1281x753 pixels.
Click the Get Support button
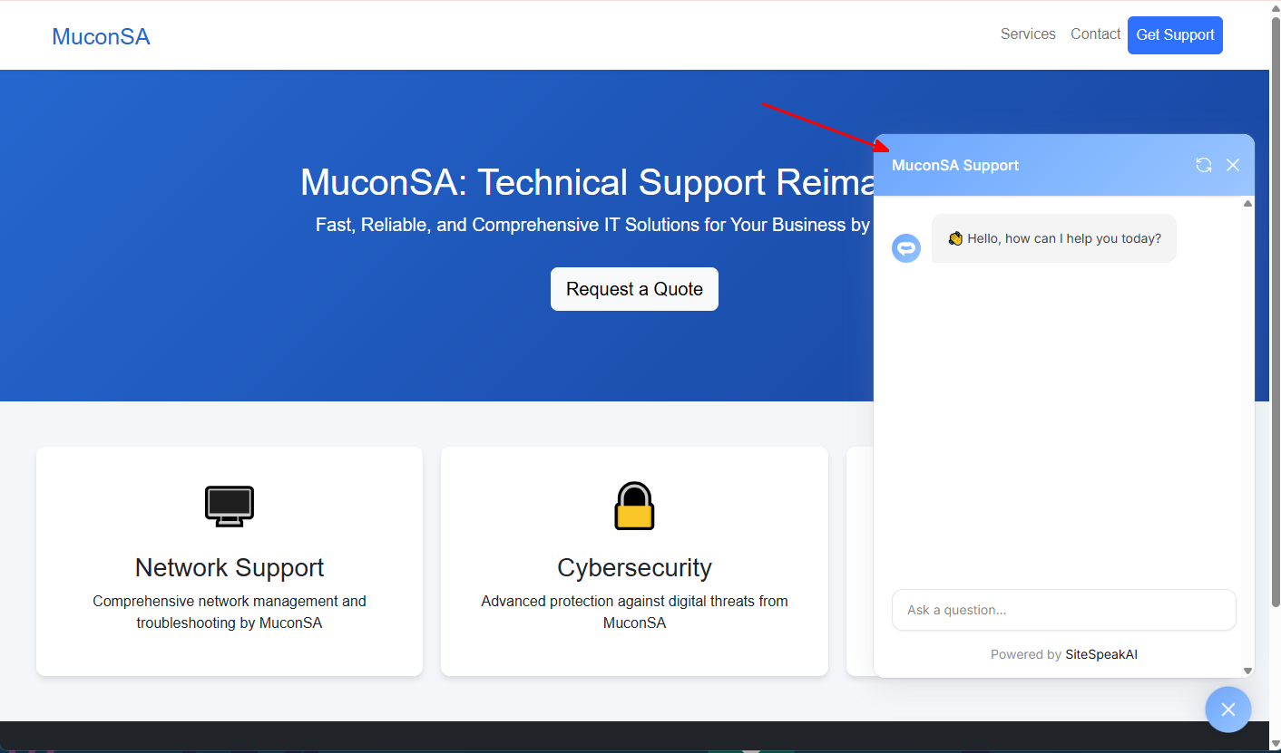coord(1175,35)
